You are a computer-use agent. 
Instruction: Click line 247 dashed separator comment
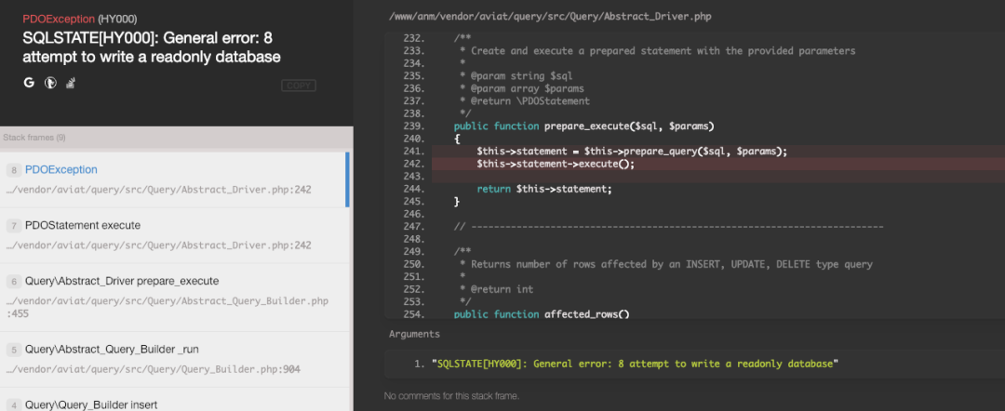(x=668, y=227)
